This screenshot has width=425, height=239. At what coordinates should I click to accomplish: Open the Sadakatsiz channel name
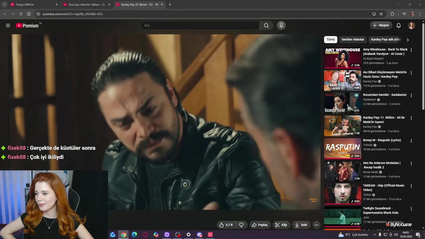pos(370,100)
